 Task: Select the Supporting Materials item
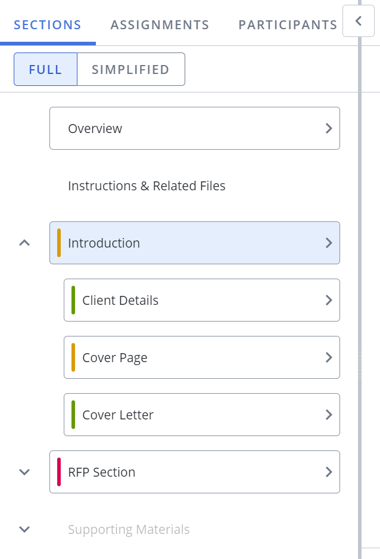pyautogui.click(x=129, y=529)
